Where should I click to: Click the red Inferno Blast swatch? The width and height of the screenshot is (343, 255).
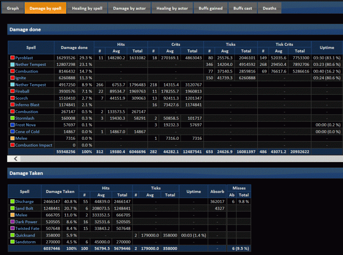pos(12,105)
